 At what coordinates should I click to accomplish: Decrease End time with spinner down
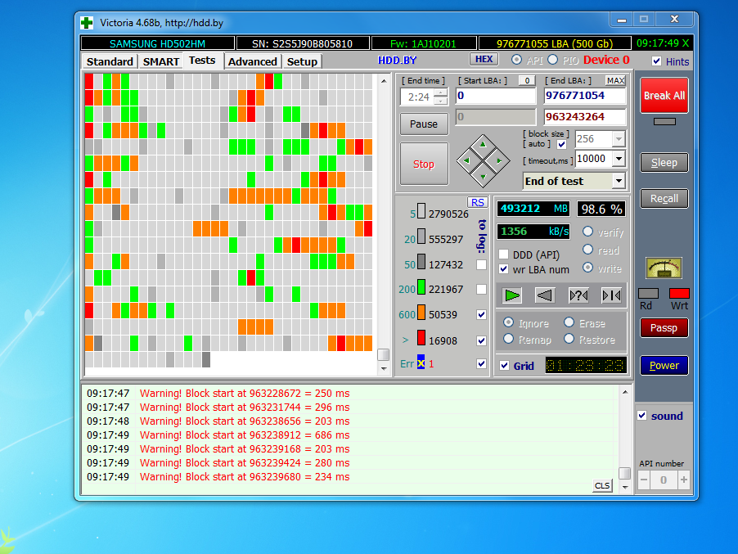click(x=441, y=101)
